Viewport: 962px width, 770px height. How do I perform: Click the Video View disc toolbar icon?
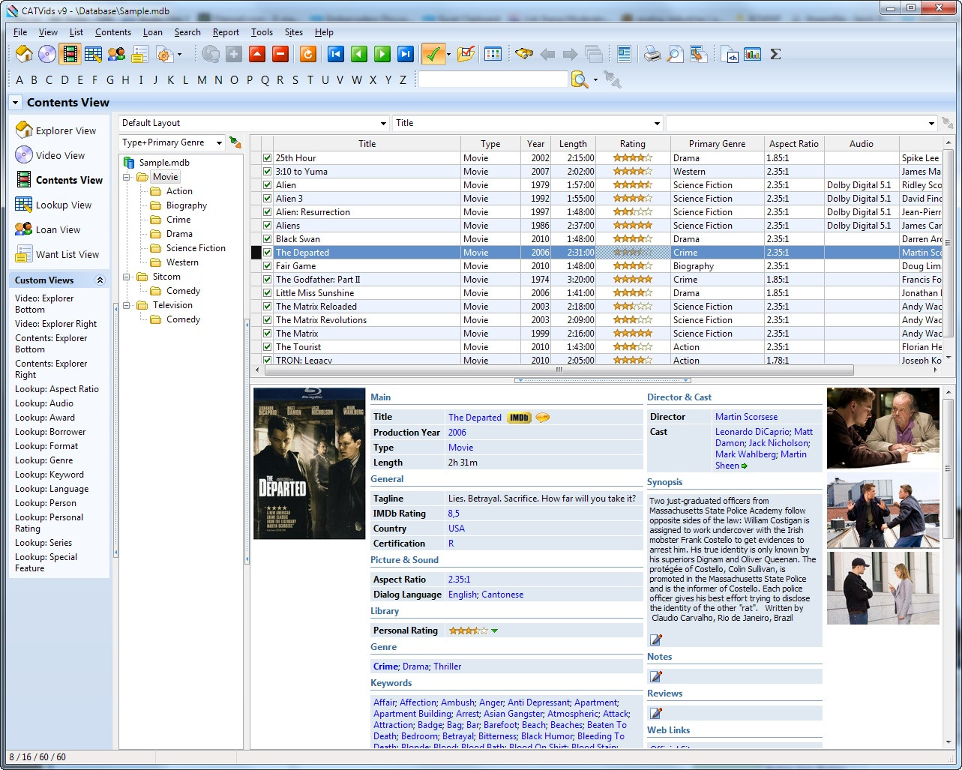(47, 54)
